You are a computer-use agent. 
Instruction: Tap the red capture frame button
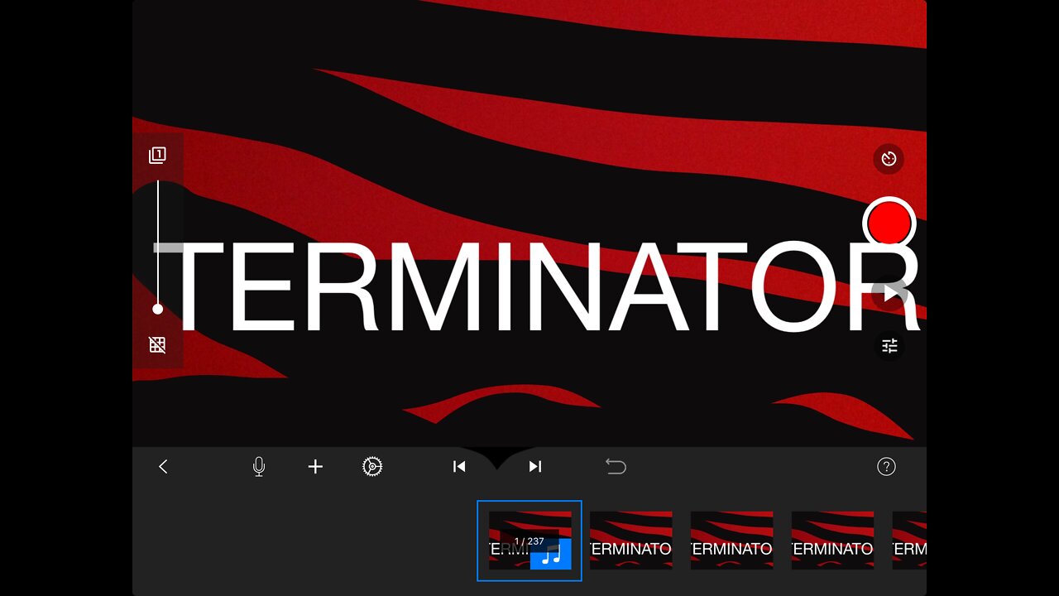click(x=889, y=223)
